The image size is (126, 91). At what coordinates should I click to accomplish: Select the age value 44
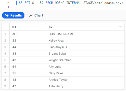click(x=27, y=47)
